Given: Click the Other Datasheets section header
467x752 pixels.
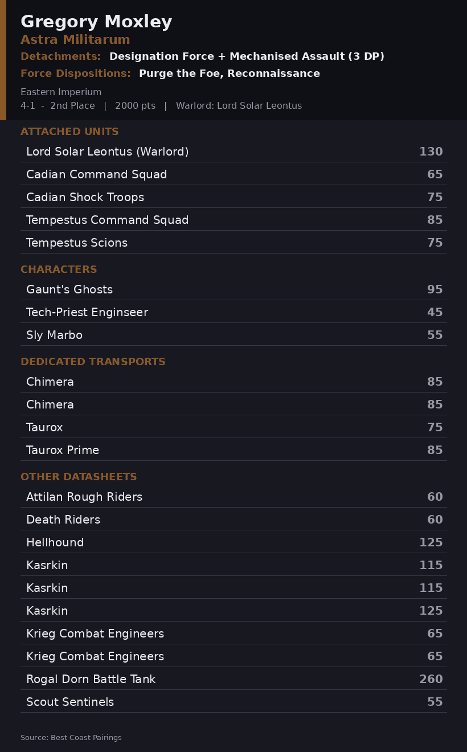Looking at the screenshot, I should pyautogui.click(x=79, y=477).
